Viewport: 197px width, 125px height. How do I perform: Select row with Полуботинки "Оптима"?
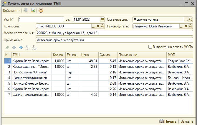pos(31,72)
